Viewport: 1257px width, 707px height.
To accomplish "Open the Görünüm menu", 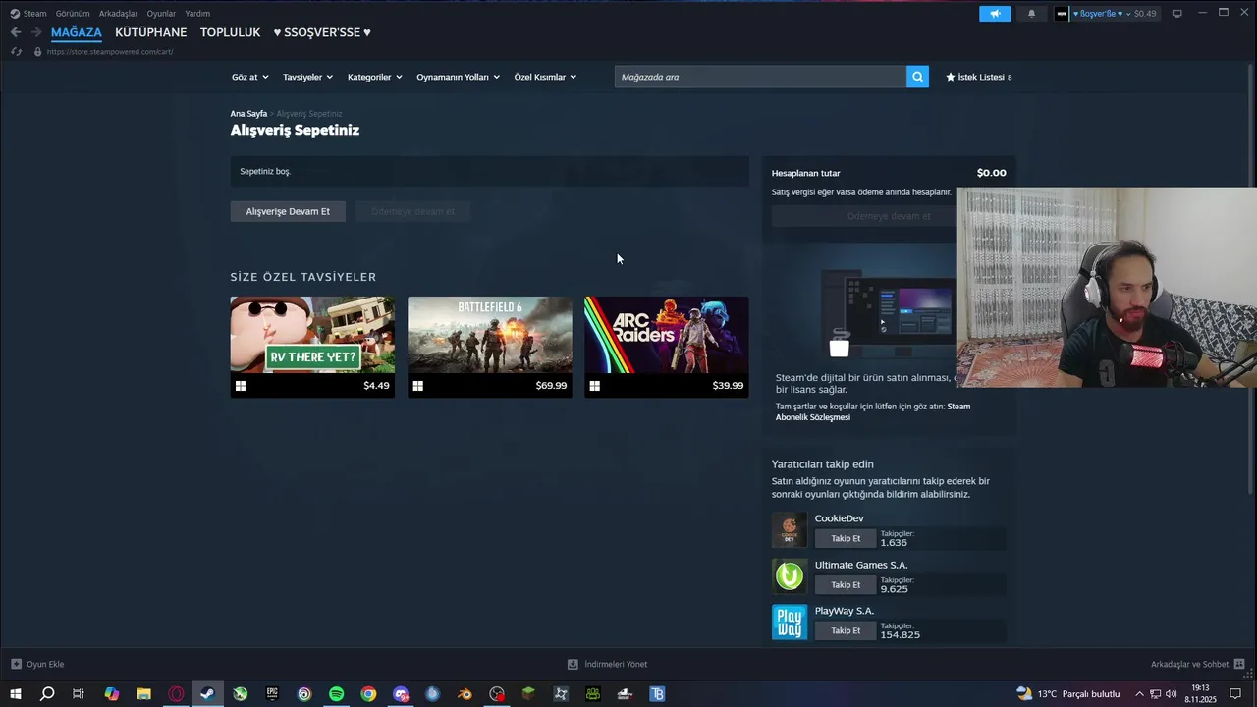I will pyautogui.click(x=73, y=14).
